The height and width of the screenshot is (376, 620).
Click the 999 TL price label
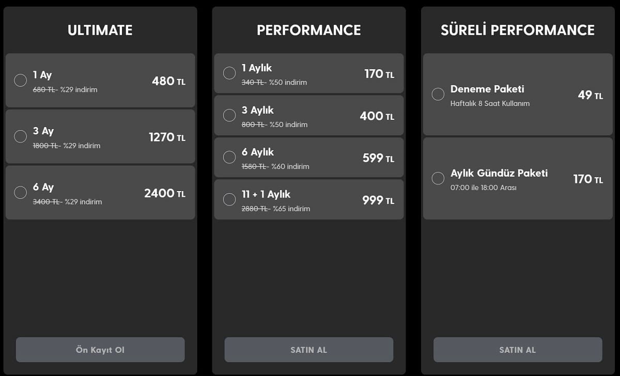click(x=378, y=200)
